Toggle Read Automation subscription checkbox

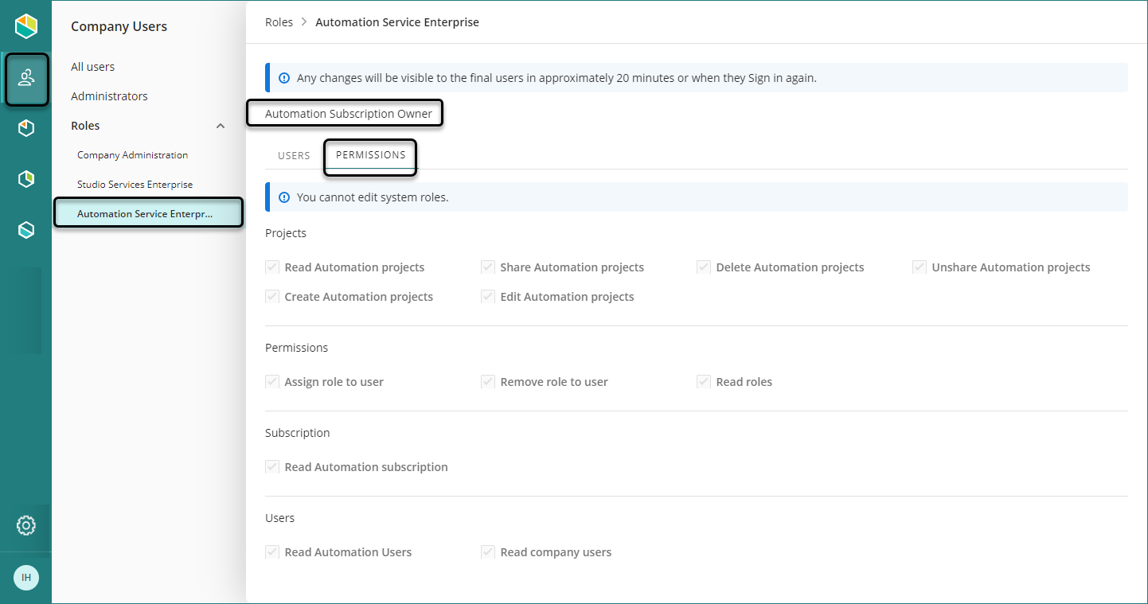272,467
